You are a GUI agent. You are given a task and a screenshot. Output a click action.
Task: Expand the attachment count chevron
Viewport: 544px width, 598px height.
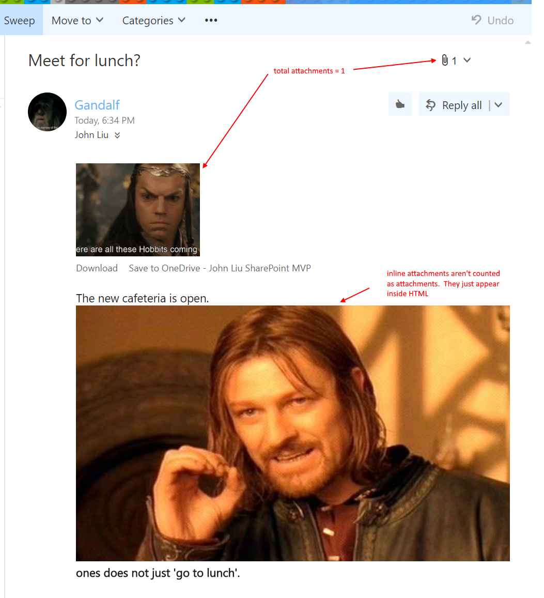pyautogui.click(x=467, y=60)
